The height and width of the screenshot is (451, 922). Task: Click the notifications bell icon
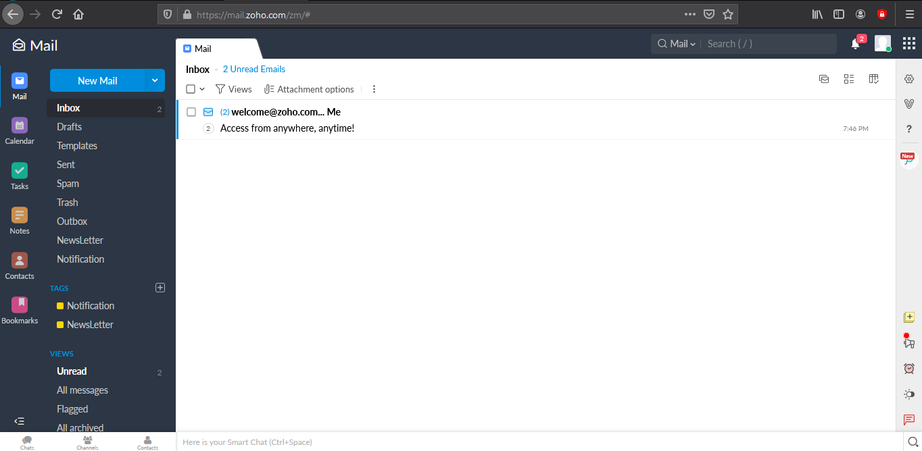tap(855, 44)
